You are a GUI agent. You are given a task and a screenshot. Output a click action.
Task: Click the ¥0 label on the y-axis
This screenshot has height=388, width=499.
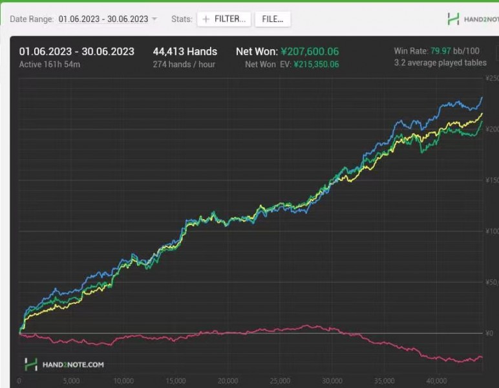tap(489, 334)
